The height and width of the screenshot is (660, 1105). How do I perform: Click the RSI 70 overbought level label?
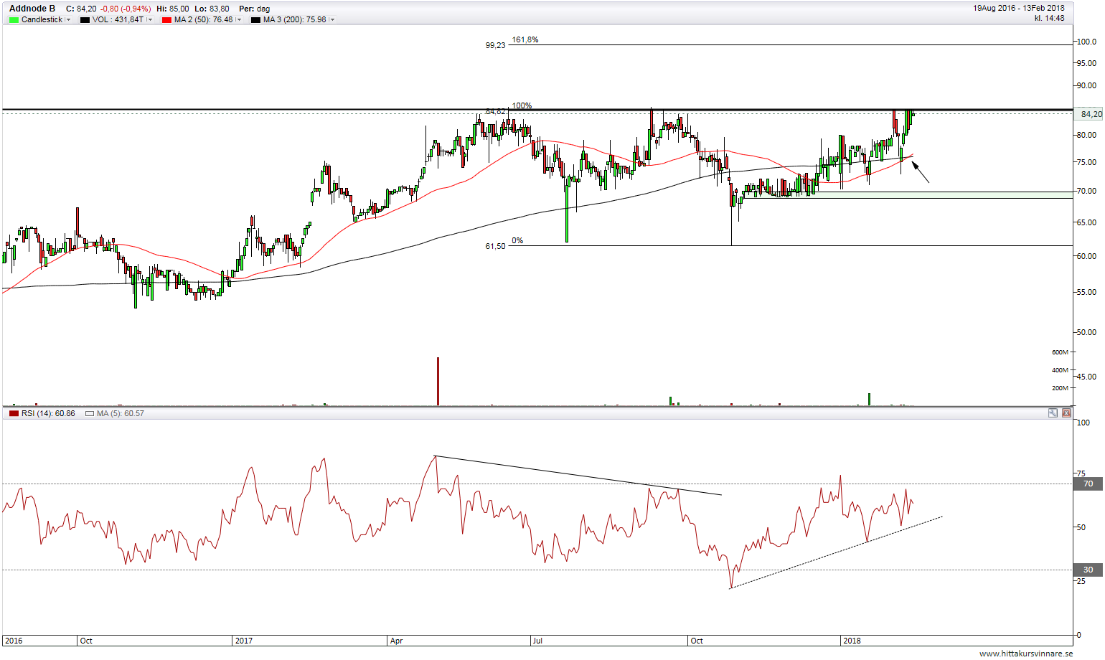coord(1088,484)
